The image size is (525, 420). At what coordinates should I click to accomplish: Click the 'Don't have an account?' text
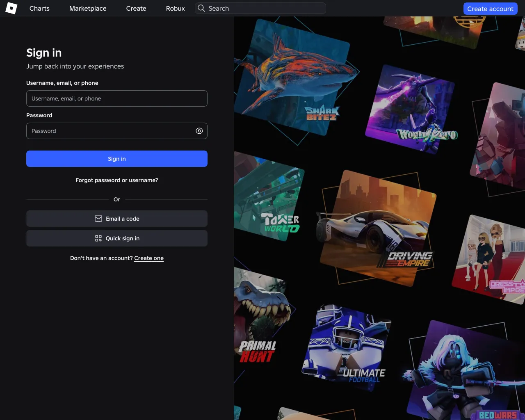101,258
